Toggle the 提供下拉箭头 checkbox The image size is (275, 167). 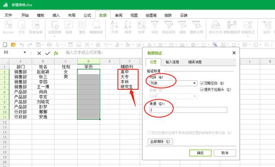point(202,90)
